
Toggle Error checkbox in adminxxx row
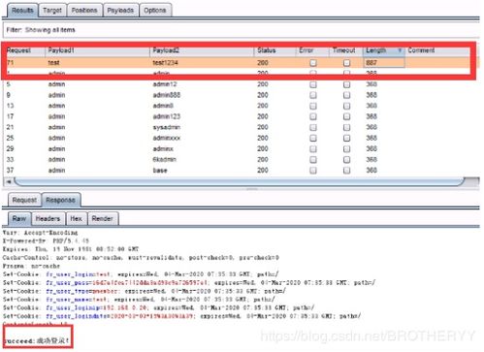click(313, 139)
